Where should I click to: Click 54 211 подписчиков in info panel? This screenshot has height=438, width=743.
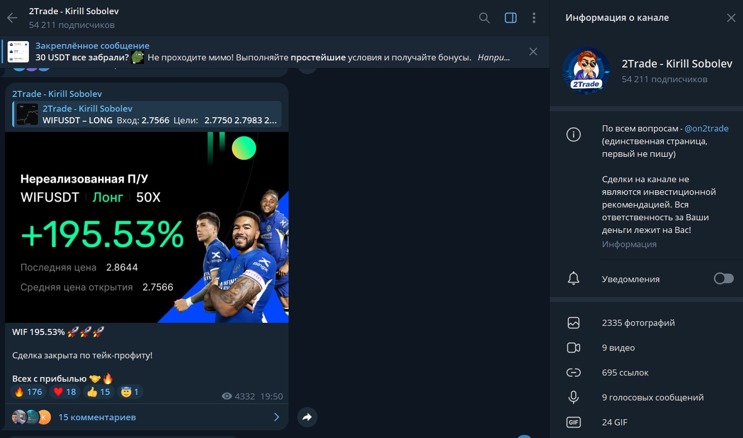point(664,79)
